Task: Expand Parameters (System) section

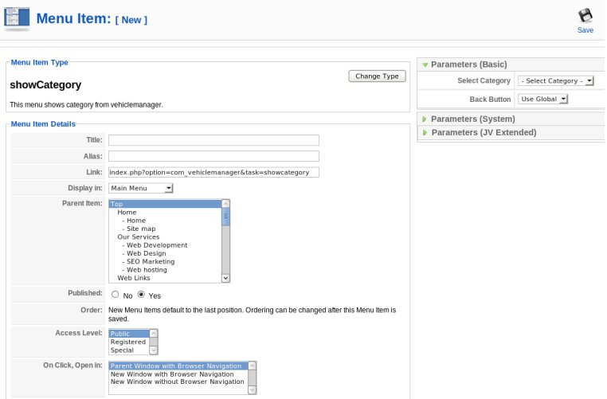Action: click(472, 119)
